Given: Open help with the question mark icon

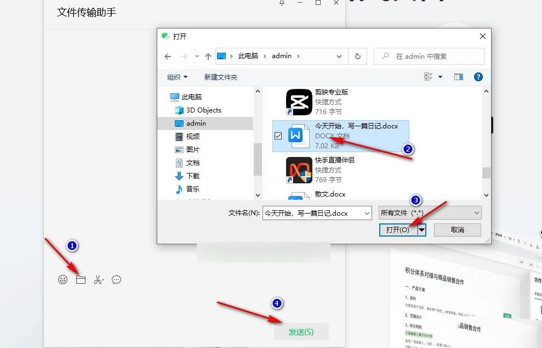Looking at the screenshot, I should (x=478, y=77).
